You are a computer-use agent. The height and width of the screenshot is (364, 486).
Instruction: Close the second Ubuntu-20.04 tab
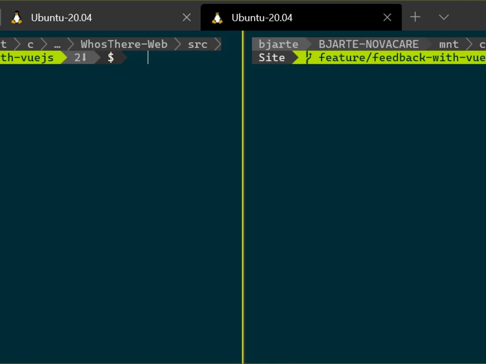pyautogui.click(x=387, y=18)
